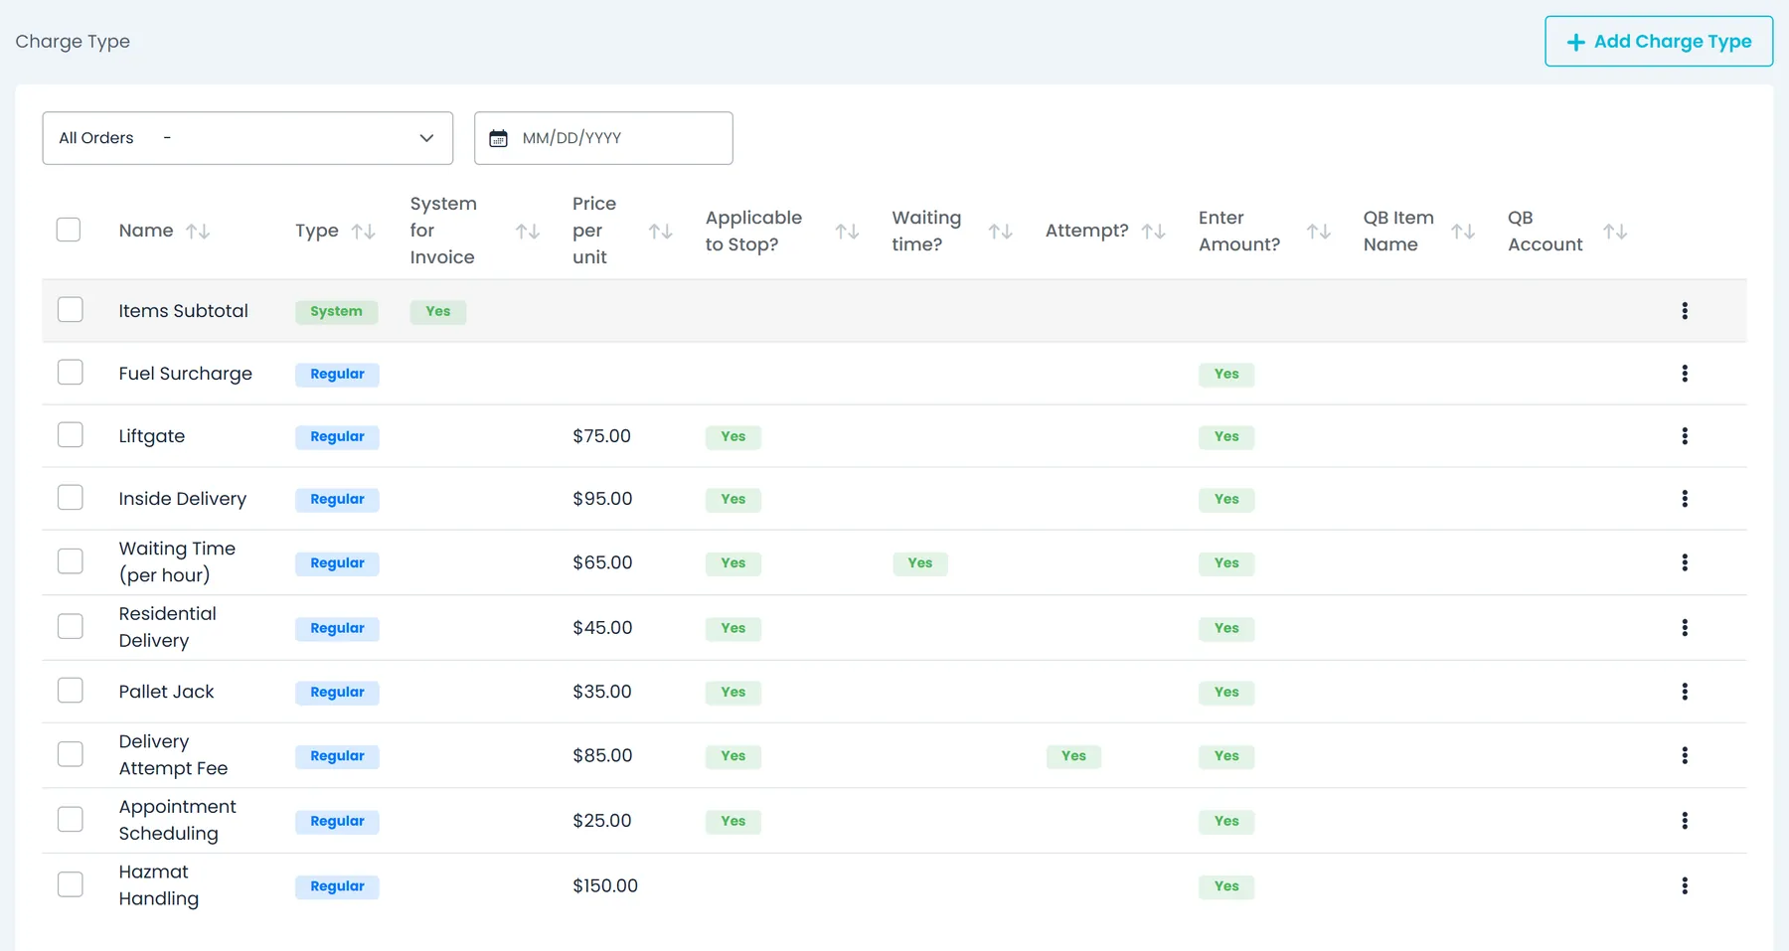The image size is (1789, 951).
Task: Sort by Waiting time column arrows
Action: (x=1001, y=232)
